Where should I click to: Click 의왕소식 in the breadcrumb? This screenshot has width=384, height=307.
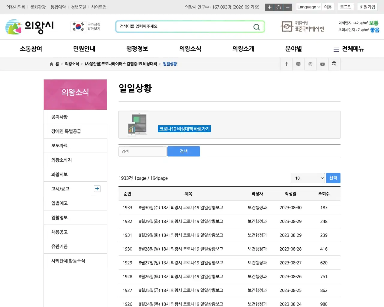pos(72,64)
